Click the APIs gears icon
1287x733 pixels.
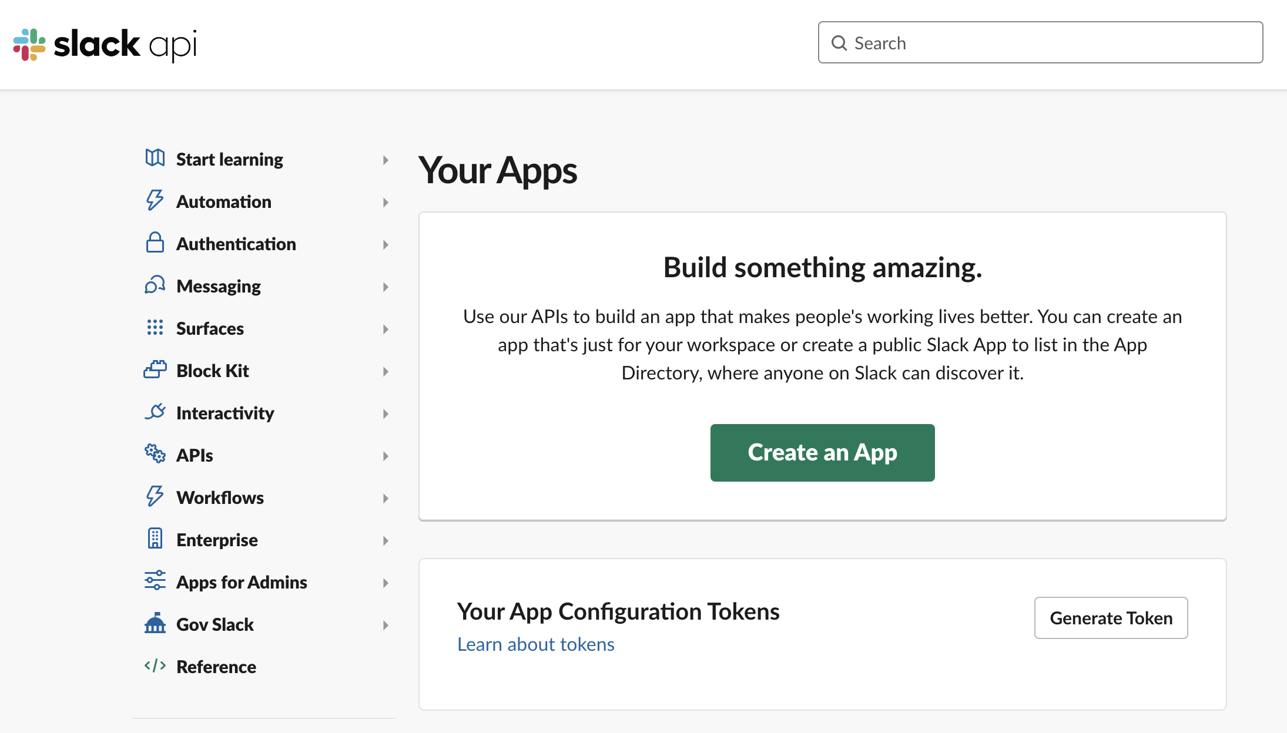(155, 455)
